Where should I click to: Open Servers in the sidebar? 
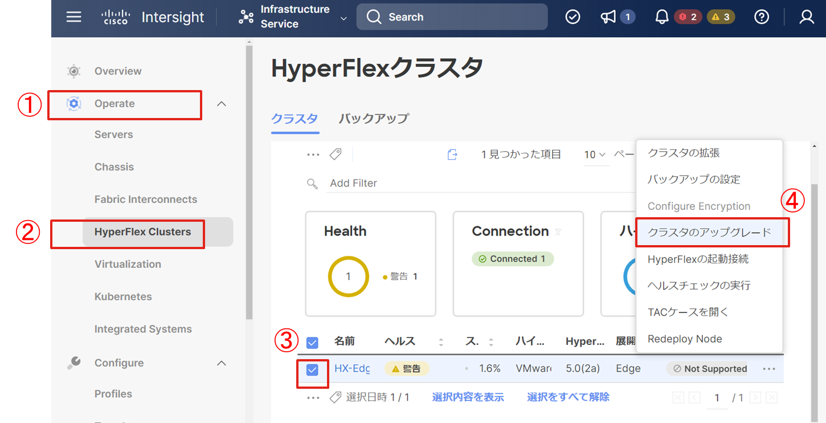113,135
